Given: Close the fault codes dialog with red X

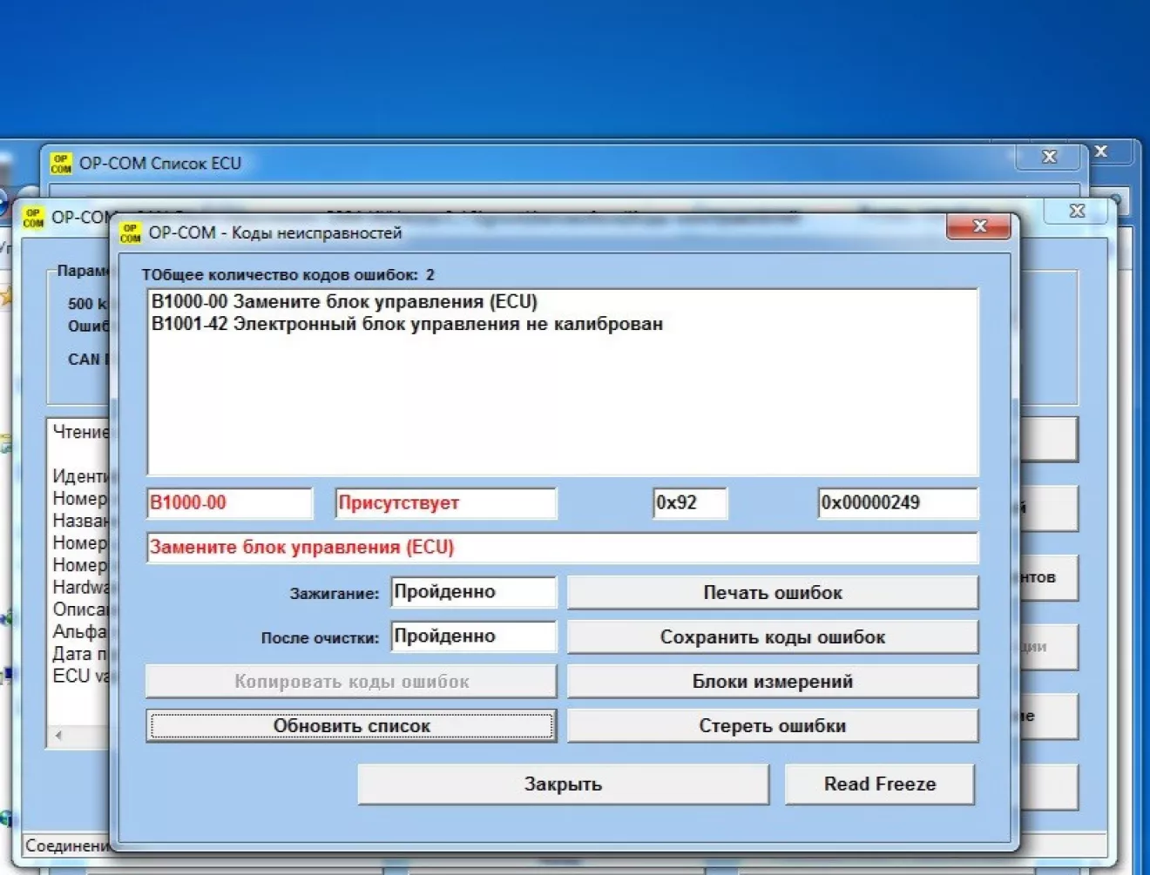Looking at the screenshot, I should tap(978, 226).
